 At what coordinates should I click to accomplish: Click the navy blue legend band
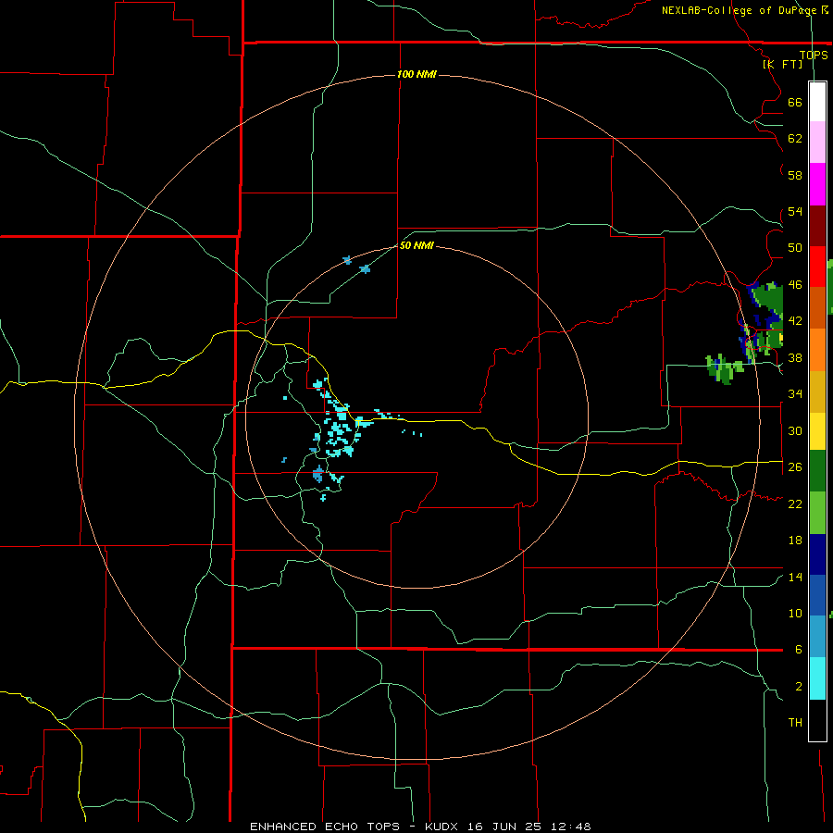[817, 554]
